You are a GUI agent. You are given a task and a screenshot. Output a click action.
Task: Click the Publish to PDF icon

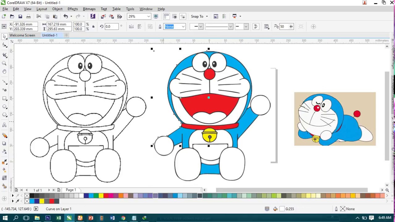pos(119,16)
